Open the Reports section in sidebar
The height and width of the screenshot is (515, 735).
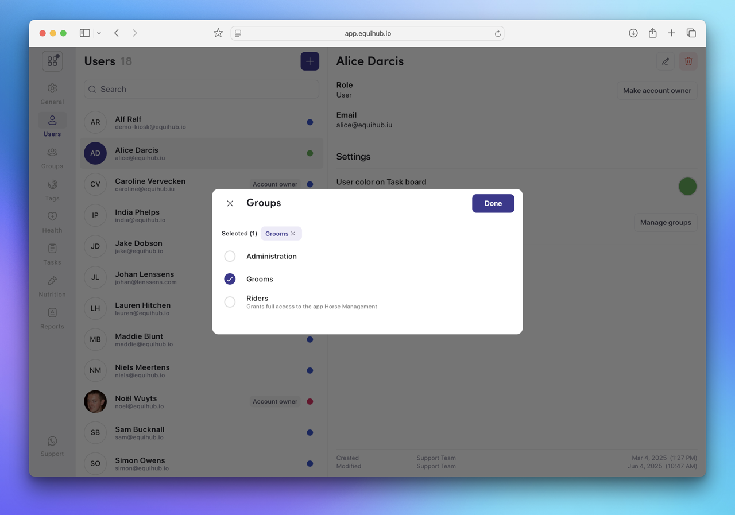point(52,318)
